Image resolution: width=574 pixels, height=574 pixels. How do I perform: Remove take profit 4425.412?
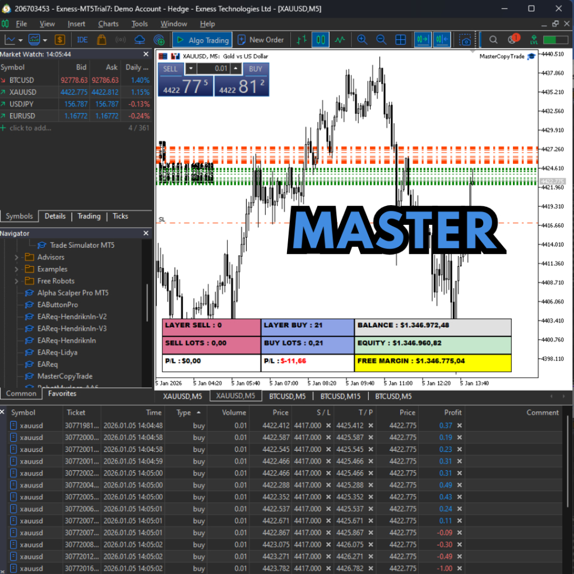coord(371,425)
